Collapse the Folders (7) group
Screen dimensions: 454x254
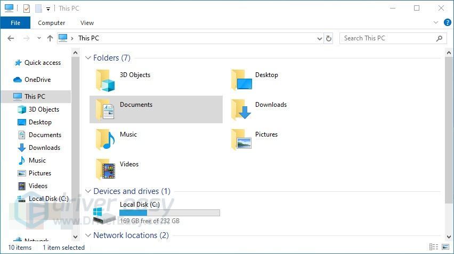[x=88, y=58]
